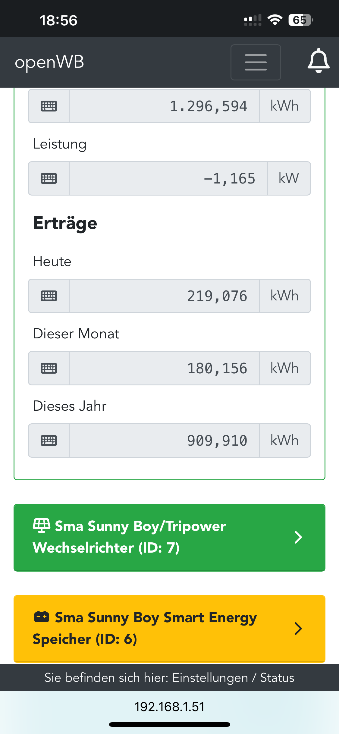Open the hamburger navigation menu

[256, 62]
